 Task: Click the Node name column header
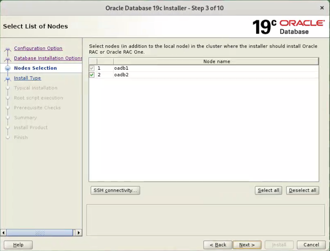[x=216, y=61]
